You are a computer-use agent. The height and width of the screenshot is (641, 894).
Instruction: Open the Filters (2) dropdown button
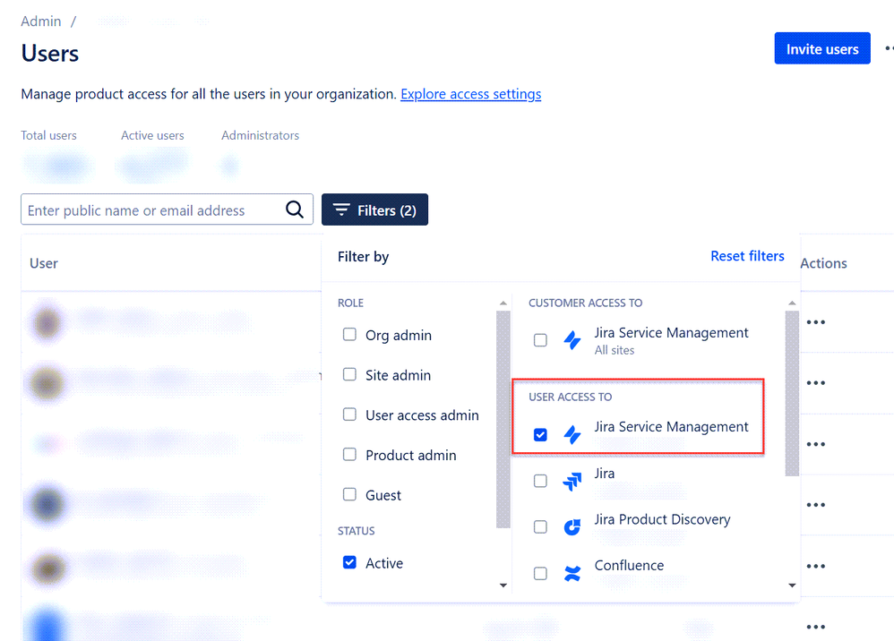[x=374, y=209]
